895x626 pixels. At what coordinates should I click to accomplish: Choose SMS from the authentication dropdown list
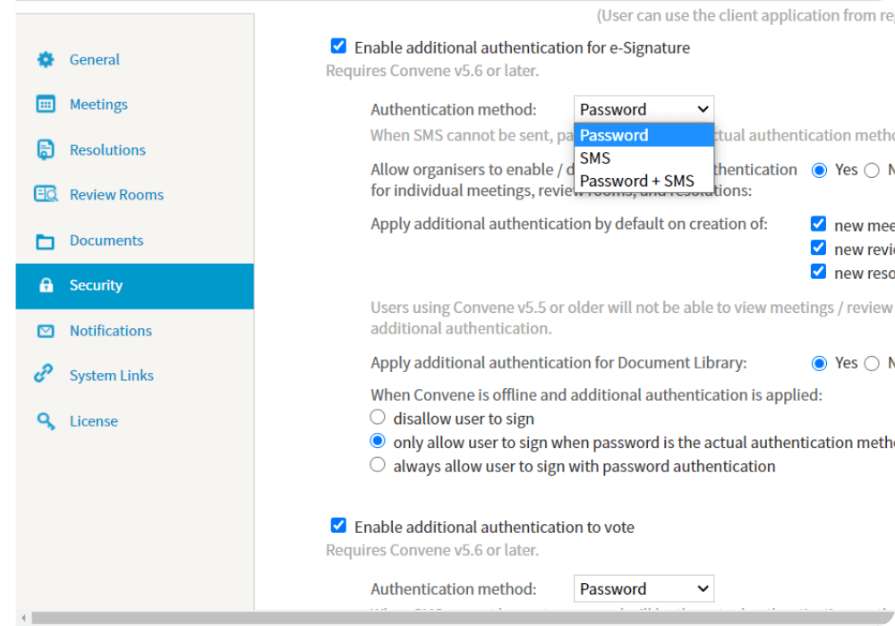tap(595, 158)
